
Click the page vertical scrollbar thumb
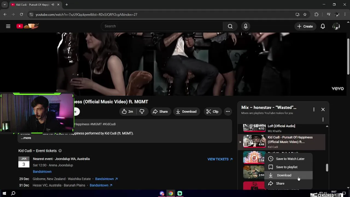click(x=348, y=56)
